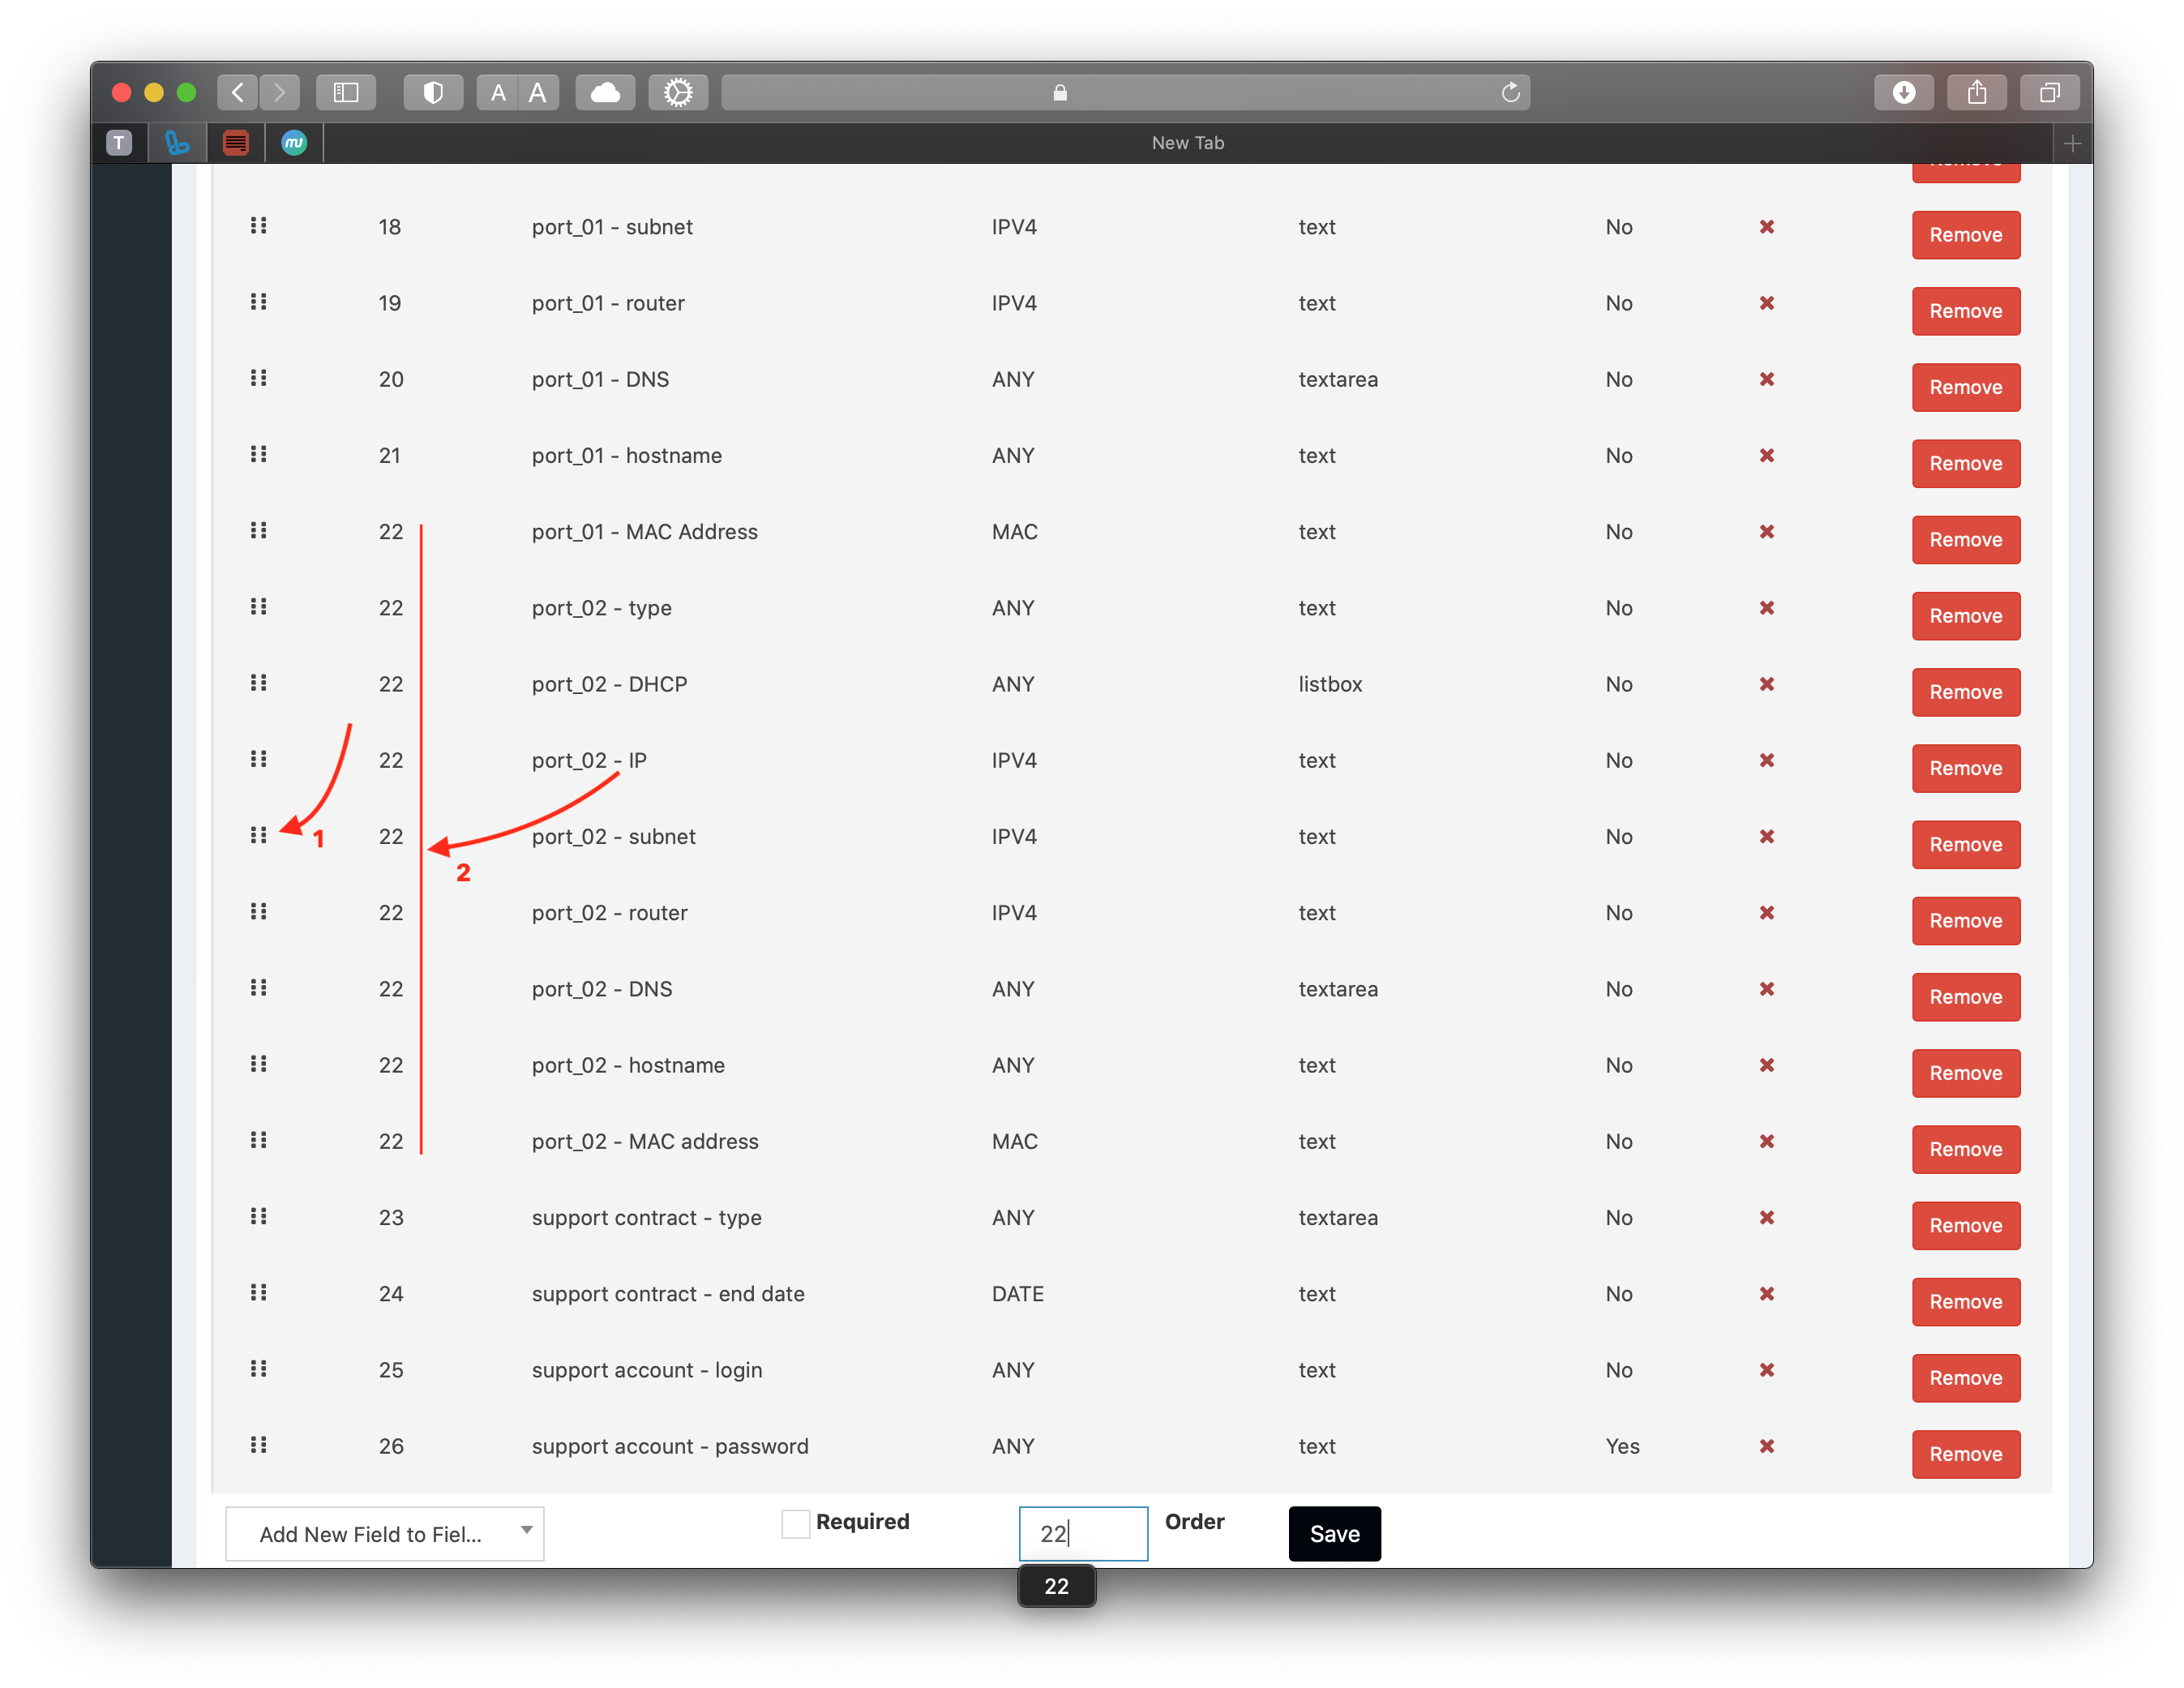Open the 'Add New Field to Field' dropdown
Viewport: 2184px width, 1688px height.
tap(384, 1533)
